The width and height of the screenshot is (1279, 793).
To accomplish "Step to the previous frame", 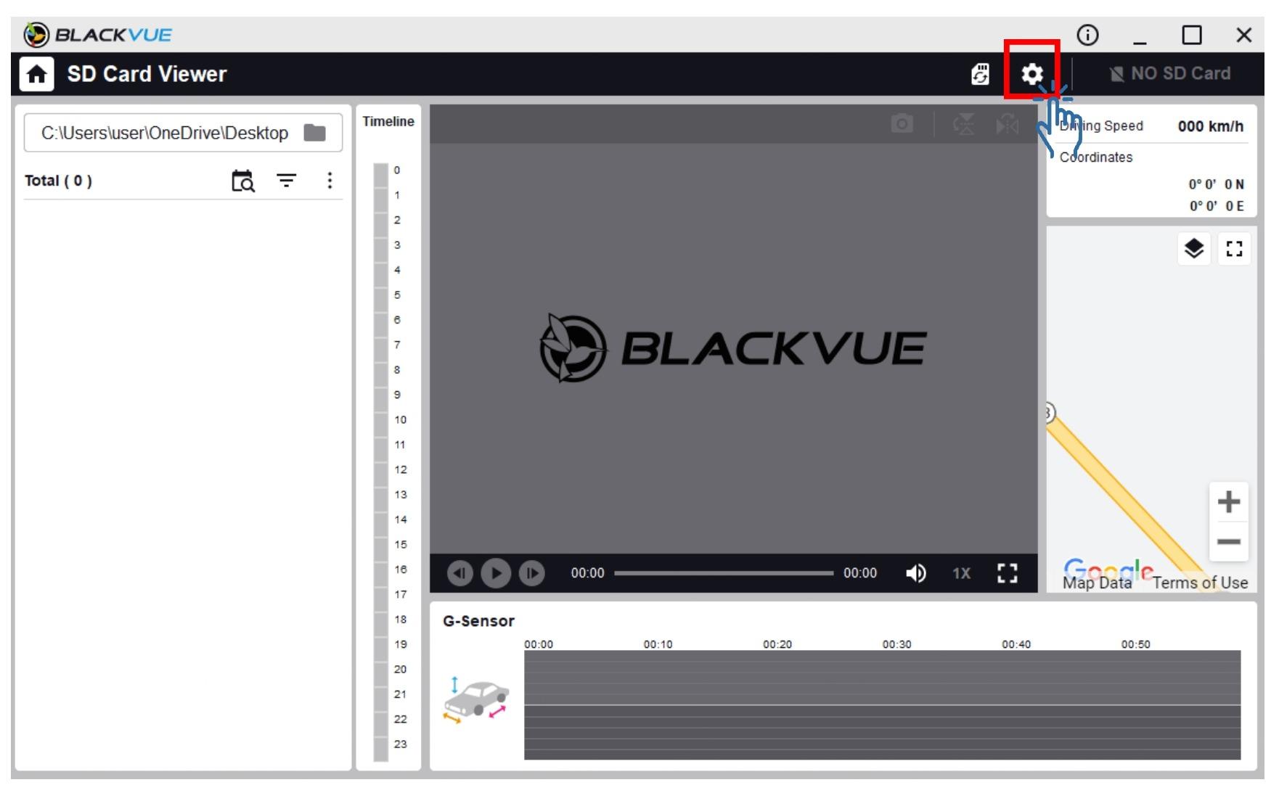I will [459, 573].
